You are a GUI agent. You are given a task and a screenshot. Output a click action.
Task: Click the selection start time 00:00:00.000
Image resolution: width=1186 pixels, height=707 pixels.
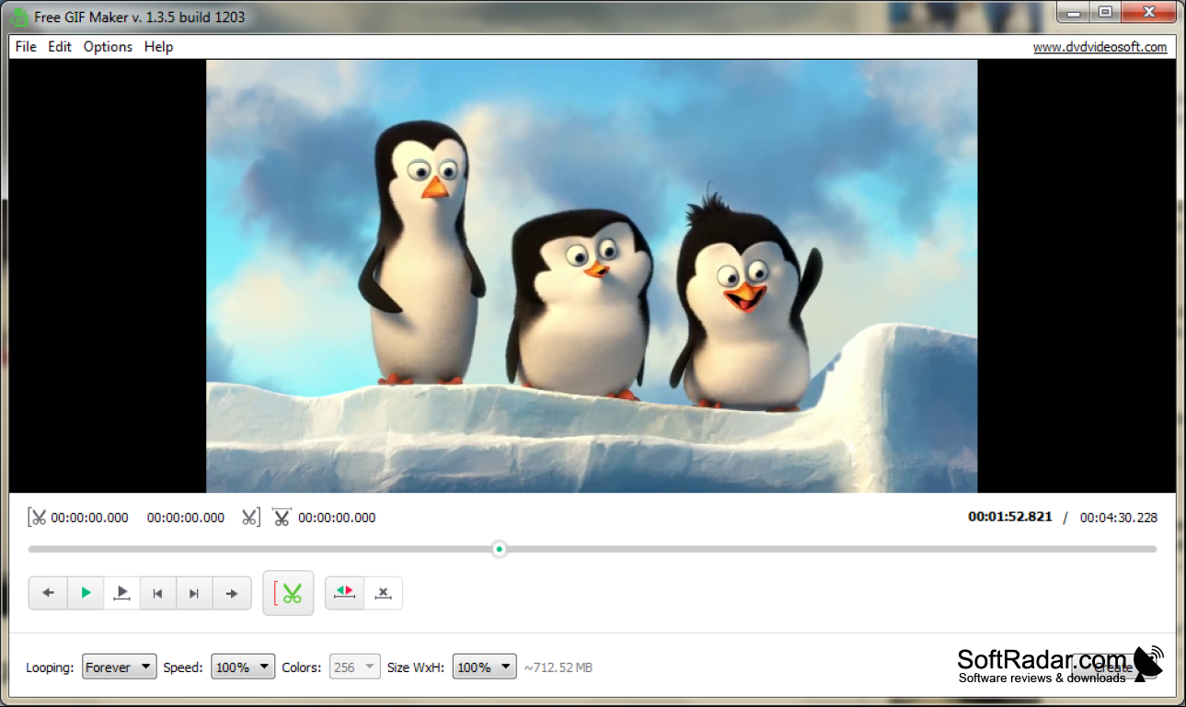tap(90, 518)
